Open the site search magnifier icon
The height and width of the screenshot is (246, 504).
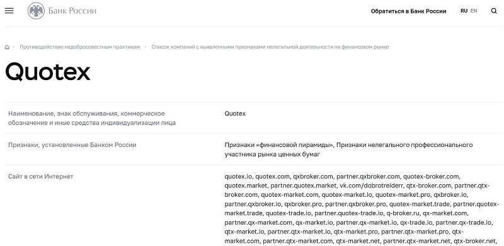494,11
